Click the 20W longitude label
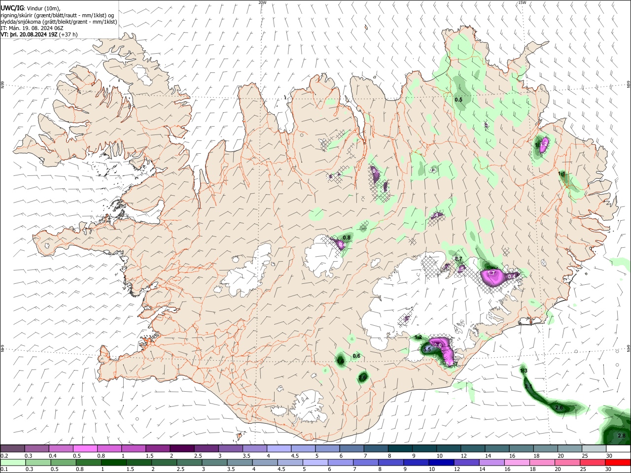631x473 pixels. pyautogui.click(x=262, y=2)
